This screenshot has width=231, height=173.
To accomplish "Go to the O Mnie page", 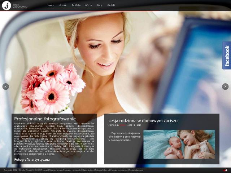I will [x=63, y=5].
